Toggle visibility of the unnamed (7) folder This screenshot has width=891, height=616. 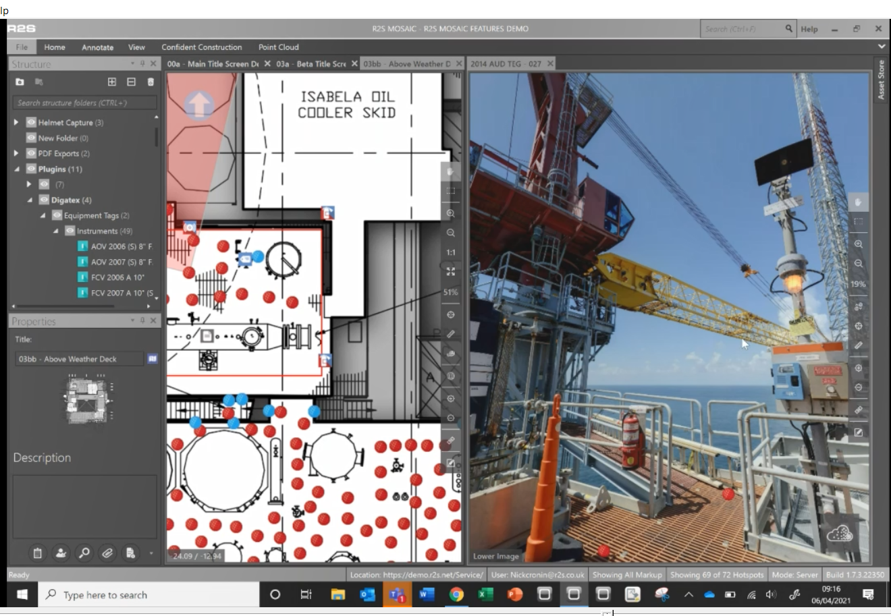44,184
